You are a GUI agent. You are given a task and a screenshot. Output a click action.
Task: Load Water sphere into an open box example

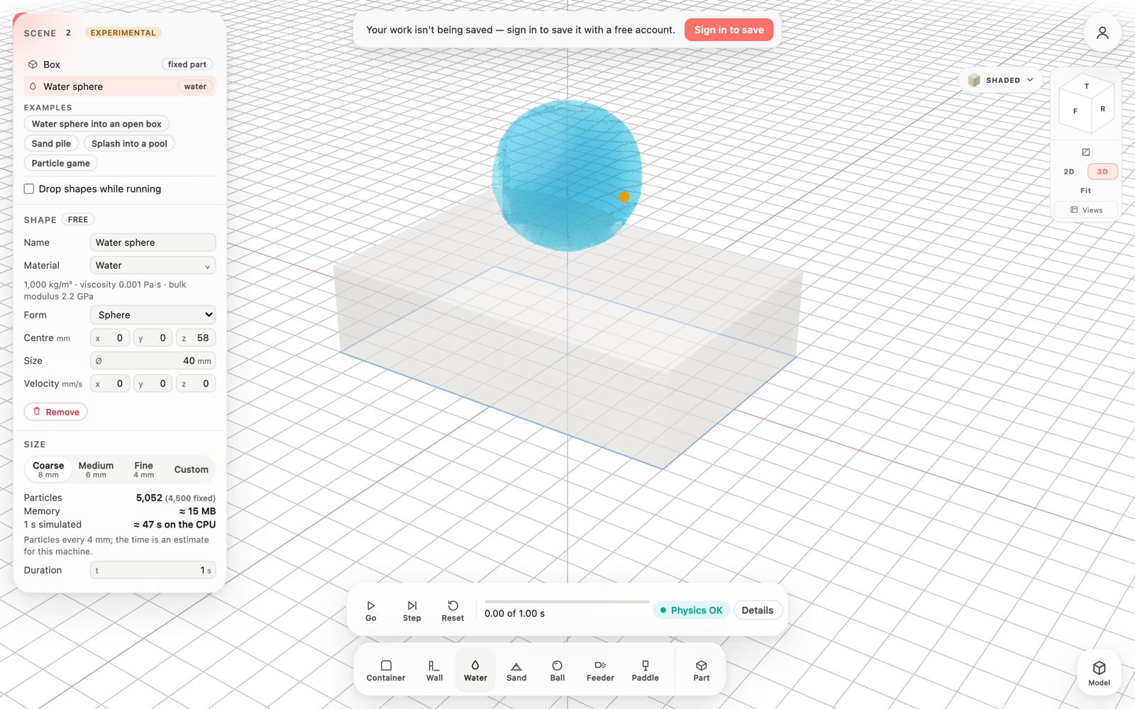(96, 124)
